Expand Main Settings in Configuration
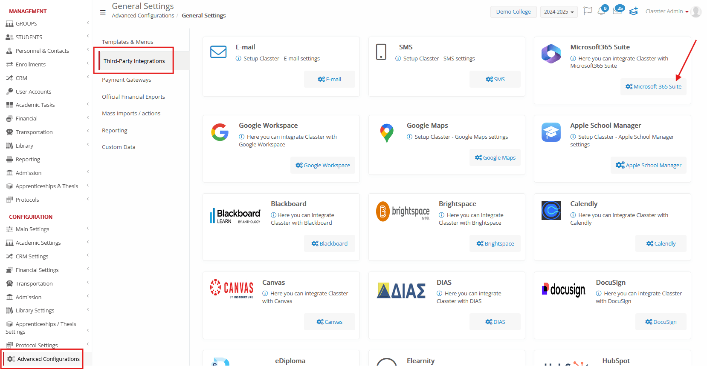This screenshot has width=707, height=369. (46, 229)
